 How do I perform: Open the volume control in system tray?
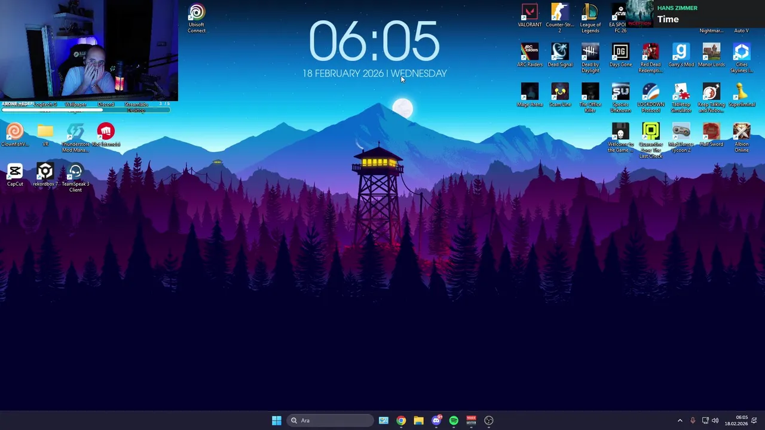[x=715, y=420]
